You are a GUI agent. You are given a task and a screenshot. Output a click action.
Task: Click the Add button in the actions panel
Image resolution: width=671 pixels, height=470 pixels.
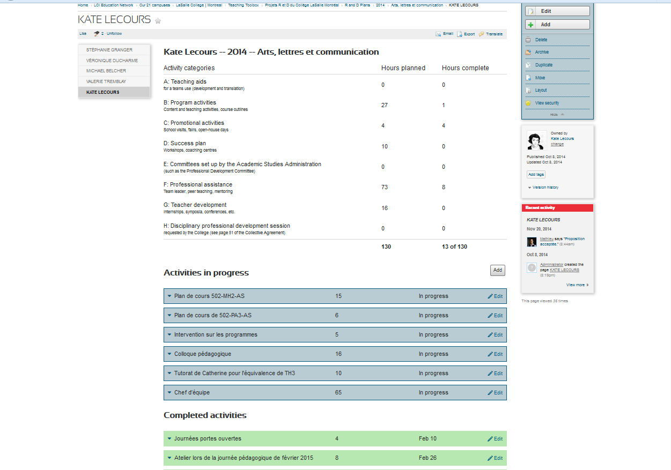click(557, 25)
